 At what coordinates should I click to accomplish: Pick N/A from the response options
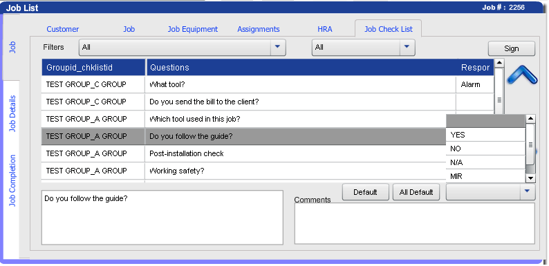(485, 162)
